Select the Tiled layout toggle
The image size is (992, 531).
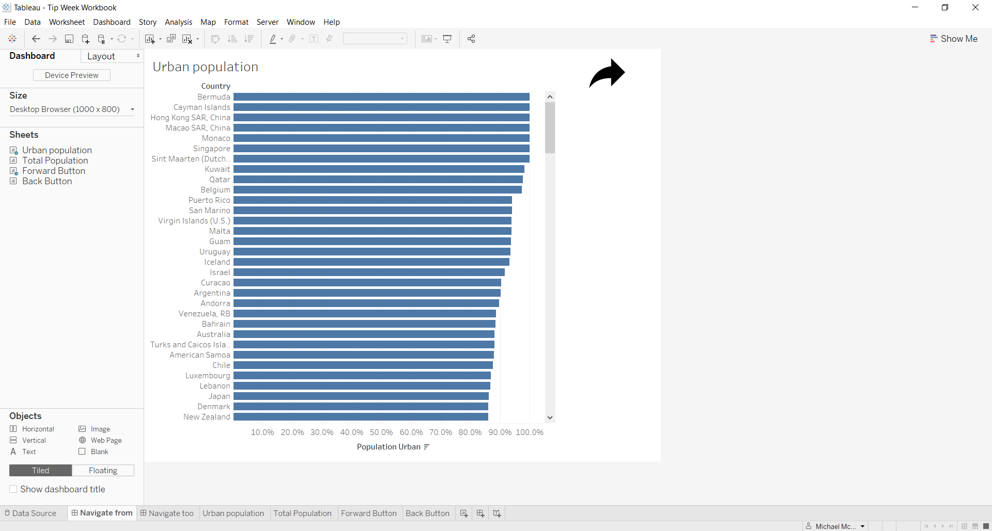[x=41, y=471]
